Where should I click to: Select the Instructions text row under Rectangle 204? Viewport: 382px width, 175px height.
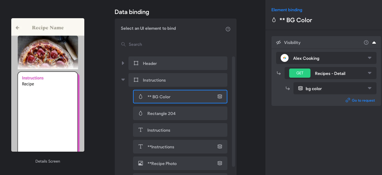pyautogui.click(x=180, y=130)
